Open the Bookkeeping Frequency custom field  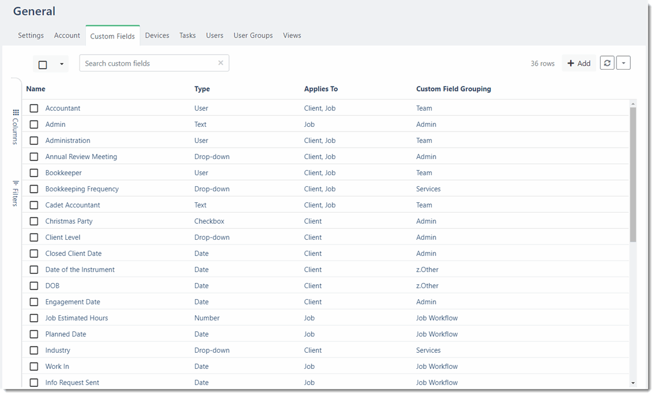click(82, 188)
